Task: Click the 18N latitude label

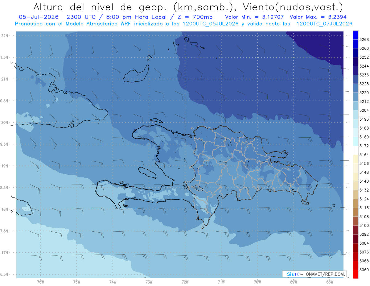Action: coord(5,209)
